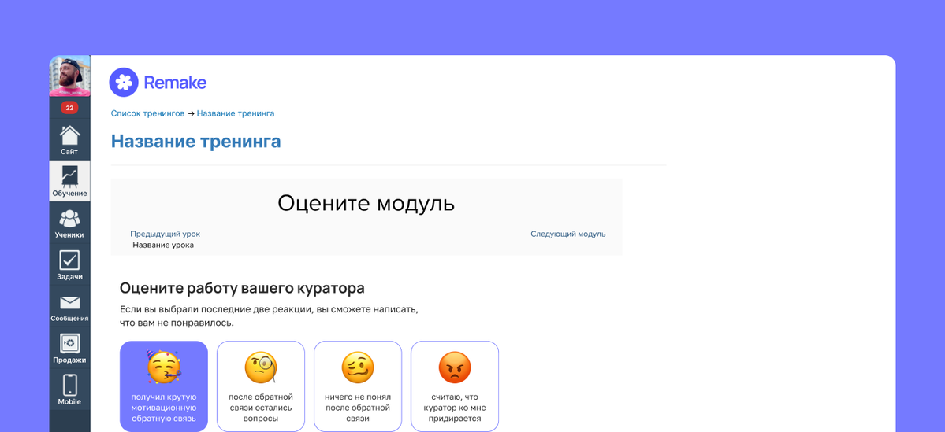945x432 pixels.
Task: Select the monocle face reaction card
Action: [261, 386]
